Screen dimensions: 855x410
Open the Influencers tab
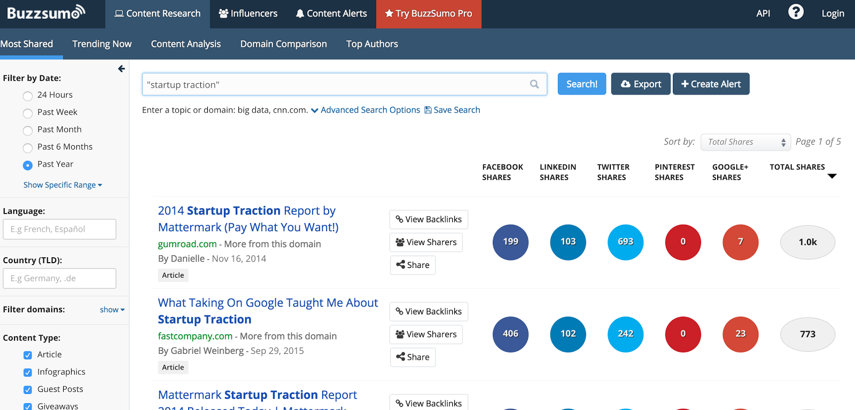click(x=248, y=14)
